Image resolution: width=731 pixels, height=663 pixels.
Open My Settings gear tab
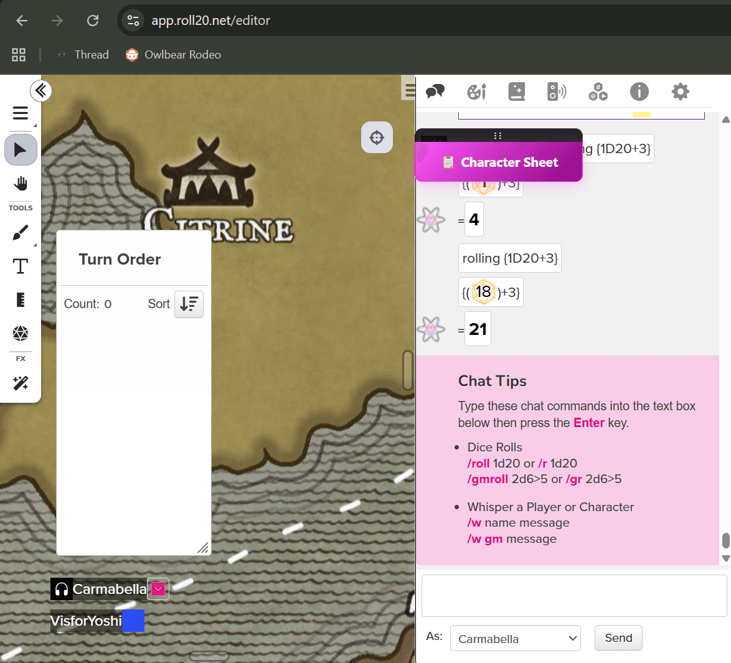coord(680,92)
